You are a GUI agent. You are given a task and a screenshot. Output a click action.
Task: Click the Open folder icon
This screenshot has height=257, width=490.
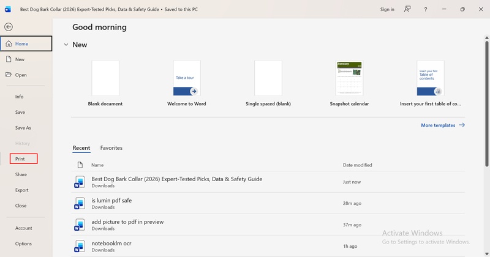pyautogui.click(x=9, y=75)
